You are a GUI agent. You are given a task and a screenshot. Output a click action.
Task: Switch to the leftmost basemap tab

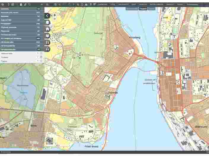(132, 9)
